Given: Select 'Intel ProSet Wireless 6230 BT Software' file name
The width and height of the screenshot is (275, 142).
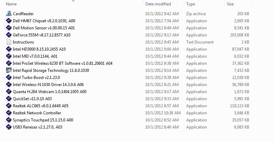Looking at the screenshot, I should 62,63.
